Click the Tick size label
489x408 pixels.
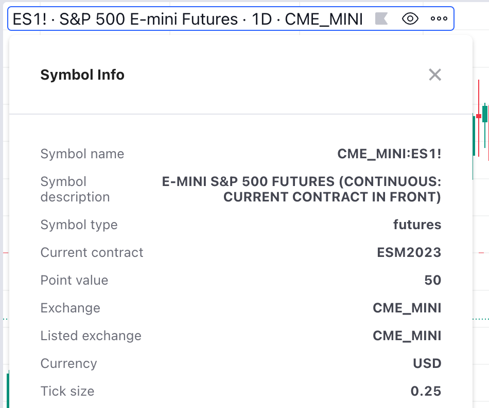point(67,391)
